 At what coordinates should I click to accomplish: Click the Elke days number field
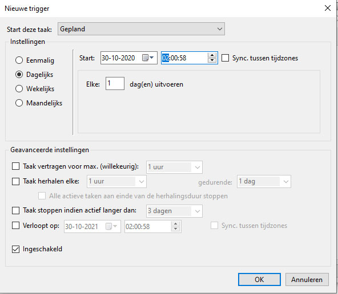[115, 83]
